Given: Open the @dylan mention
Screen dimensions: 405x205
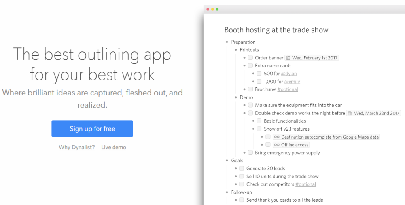Looking at the screenshot, I should (289, 74).
